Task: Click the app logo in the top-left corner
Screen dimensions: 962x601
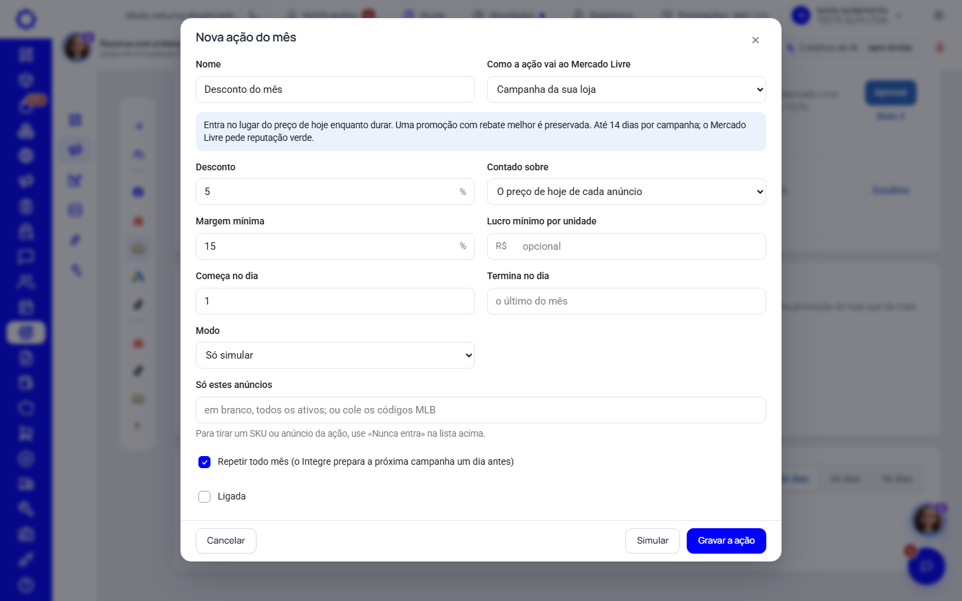Action: click(x=26, y=19)
